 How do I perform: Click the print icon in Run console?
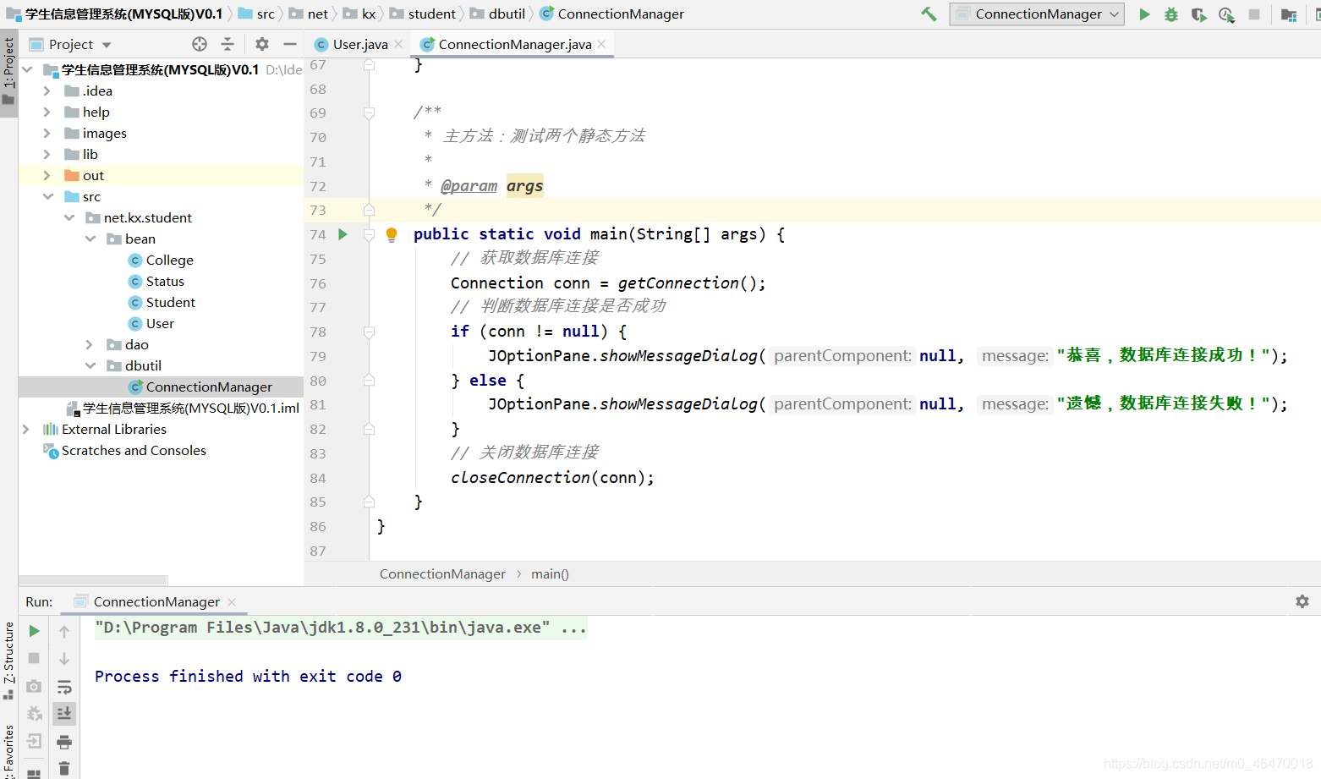[64, 742]
